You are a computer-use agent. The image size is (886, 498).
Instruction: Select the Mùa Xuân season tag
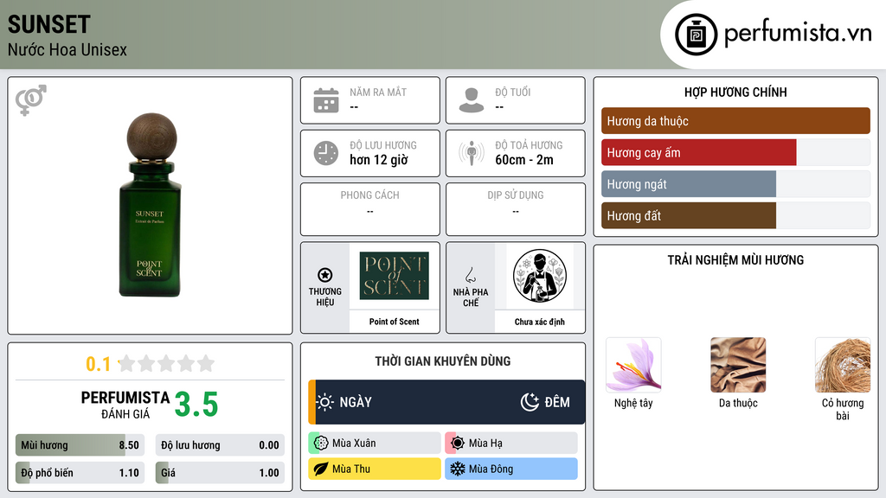click(x=375, y=444)
